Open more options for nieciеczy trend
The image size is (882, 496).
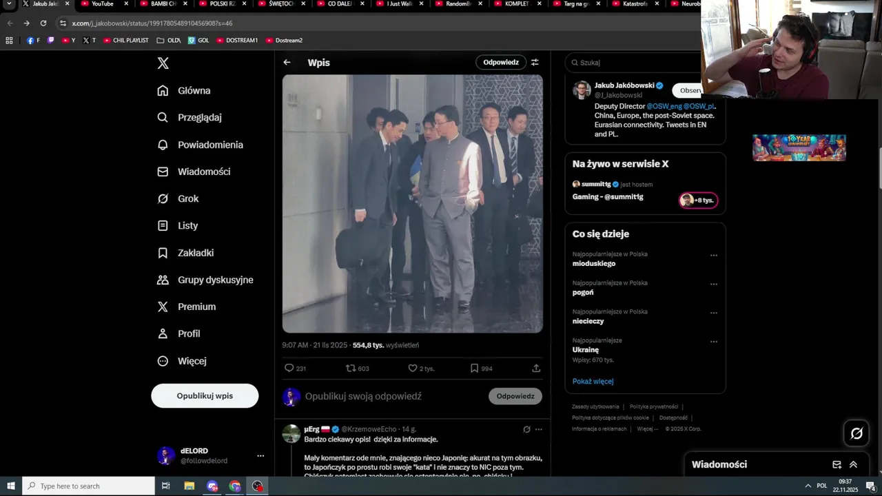coord(714,313)
